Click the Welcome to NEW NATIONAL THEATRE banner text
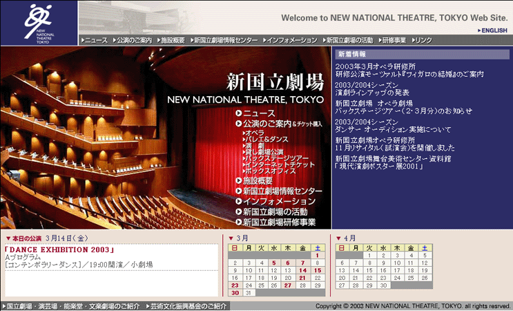Screen dimensions: 513x311 click(x=394, y=18)
